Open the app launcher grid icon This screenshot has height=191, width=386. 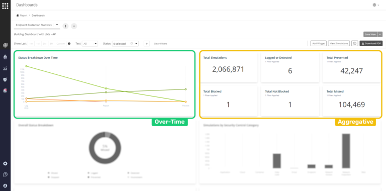click(x=5, y=6)
